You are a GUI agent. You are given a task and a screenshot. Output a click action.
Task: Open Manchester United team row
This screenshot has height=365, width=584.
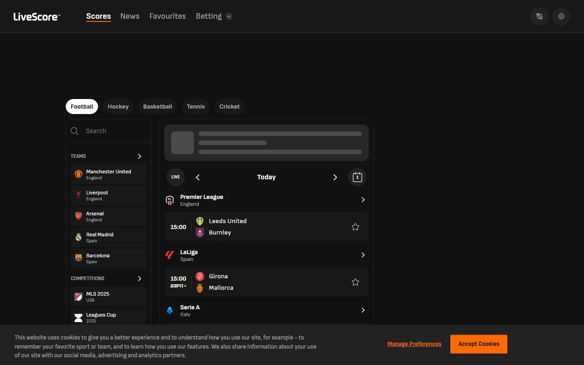(109, 174)
